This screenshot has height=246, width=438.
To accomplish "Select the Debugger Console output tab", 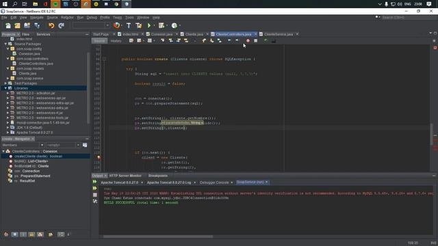I will point(214,182).
